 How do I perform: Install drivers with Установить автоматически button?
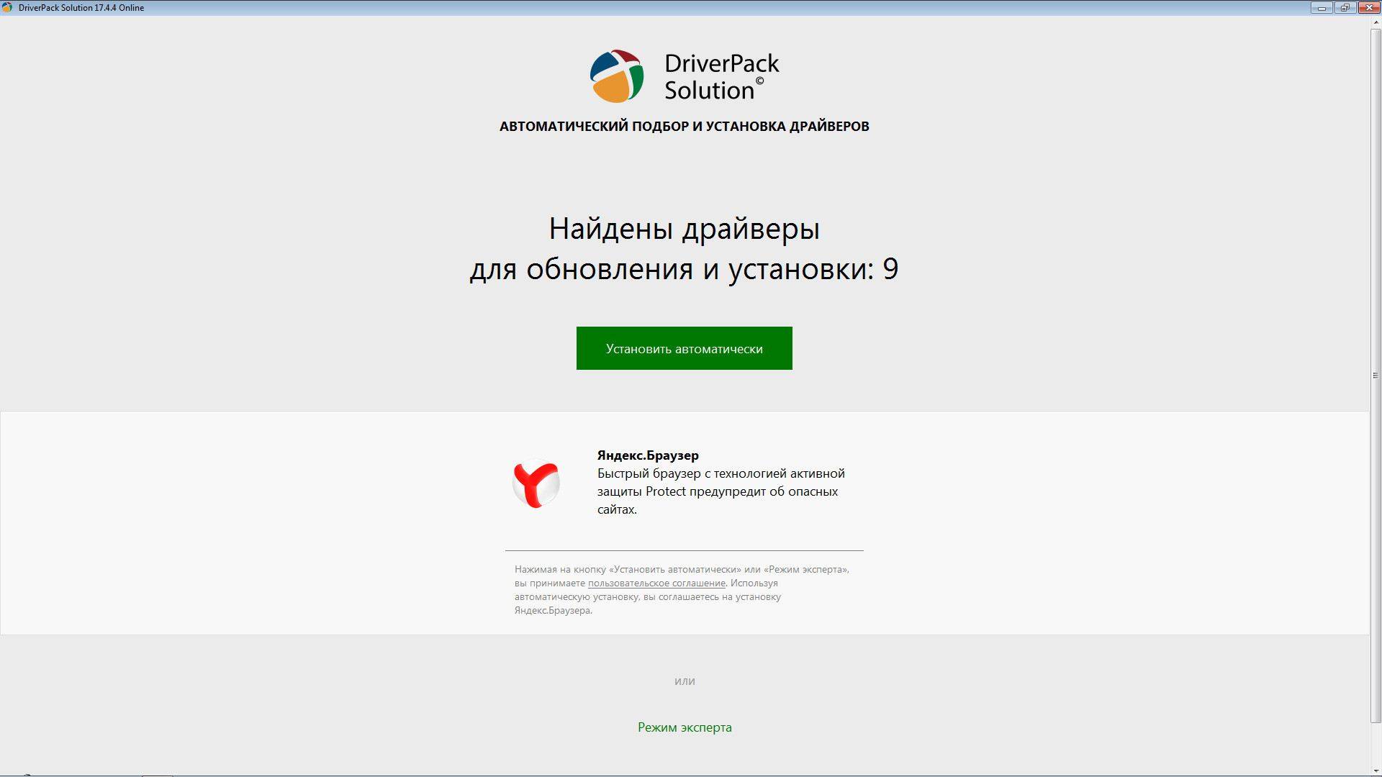(684, 348)
